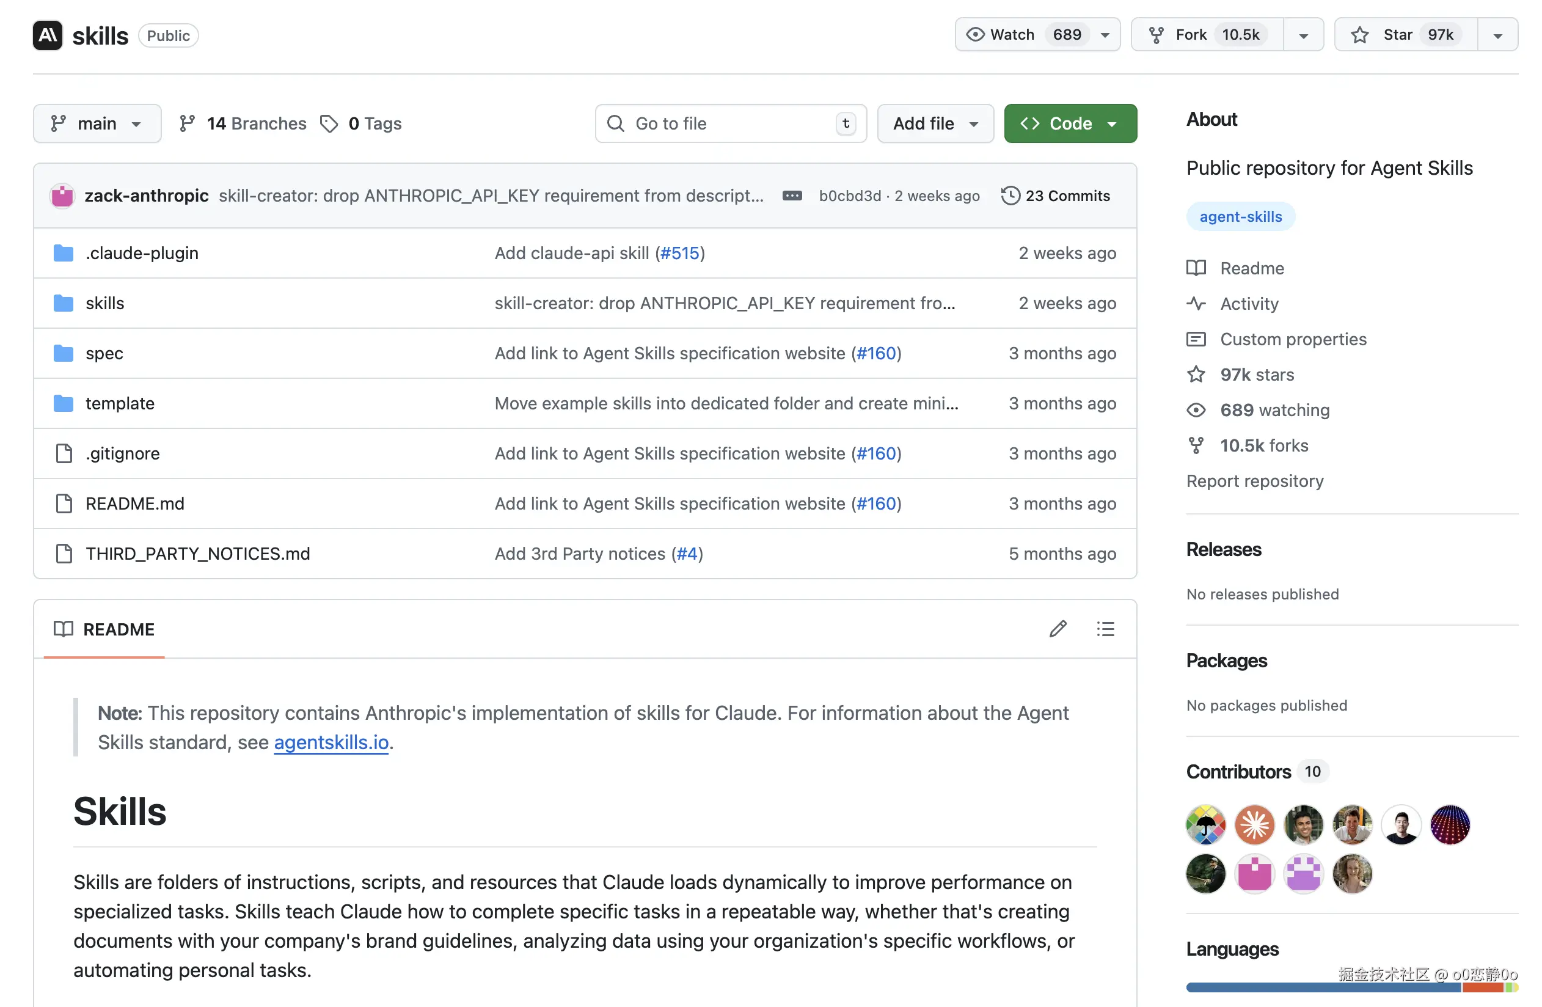This screenshot has width=1542, height=1007.
Task: Expand commit message ellipsis icon
Action: pyautogui.click(x=792, y=196)
